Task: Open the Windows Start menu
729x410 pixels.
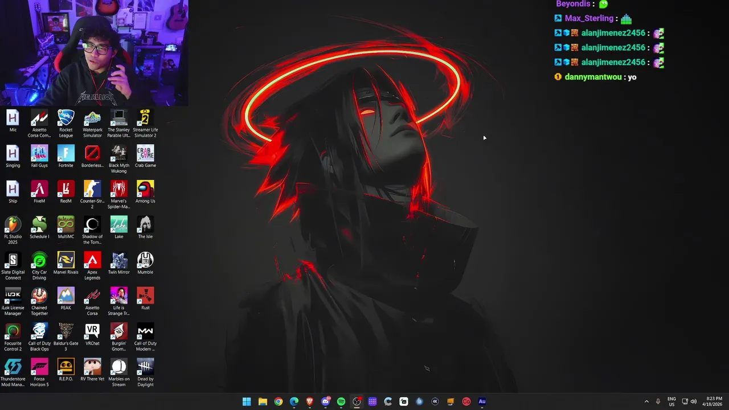Action: click(x=247, y=401)
